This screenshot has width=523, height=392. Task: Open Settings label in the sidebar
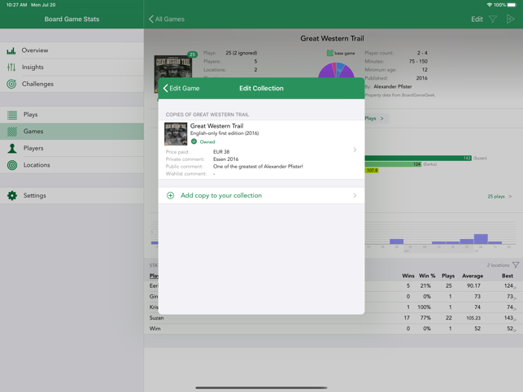pyautogui.click(x=35, y=196)
